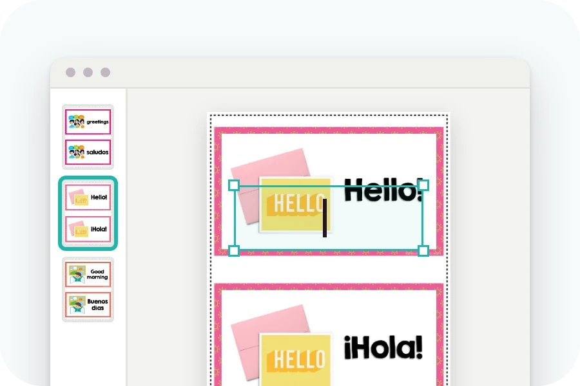Click the top-right handle of the text box
The width and height of the screenshot is (580, 386).
click(423, 185)
